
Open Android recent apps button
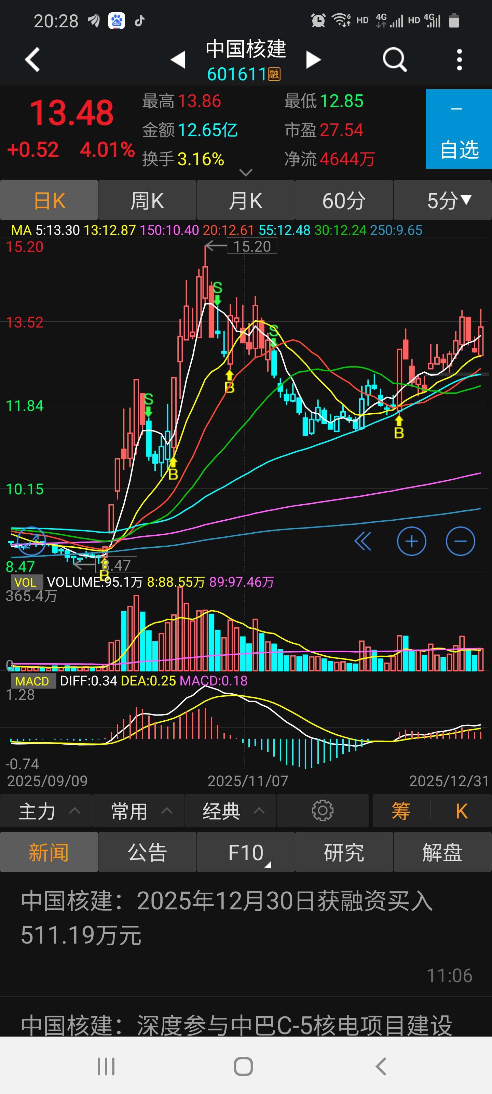[x=106, y=1066]
